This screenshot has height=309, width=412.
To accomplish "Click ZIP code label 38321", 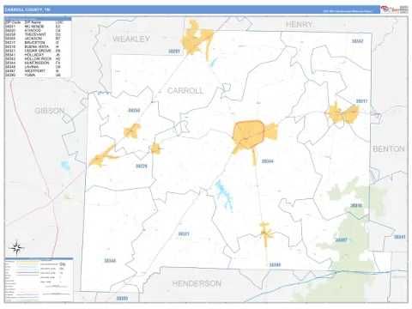I will coord(184,234).
